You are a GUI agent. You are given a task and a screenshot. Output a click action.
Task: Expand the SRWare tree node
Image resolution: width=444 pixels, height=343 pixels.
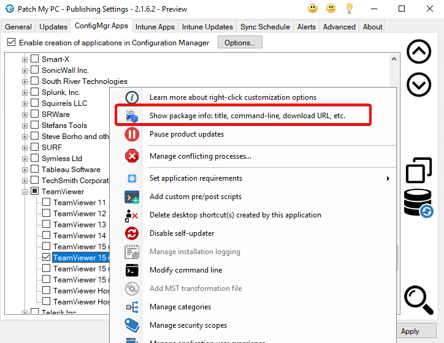tap(25, 115)
